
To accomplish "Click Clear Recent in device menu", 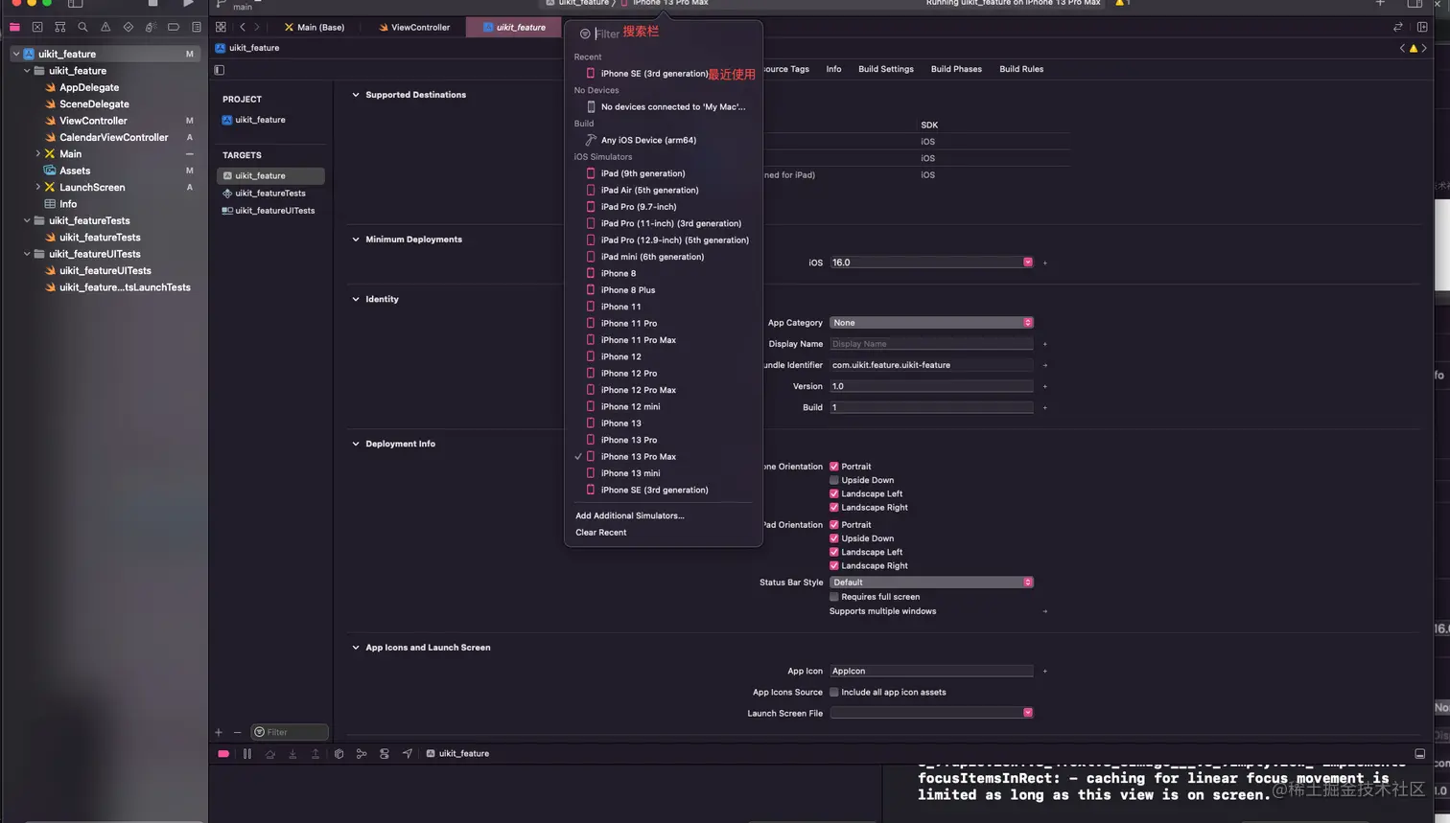I will click(x=601, y=533).
